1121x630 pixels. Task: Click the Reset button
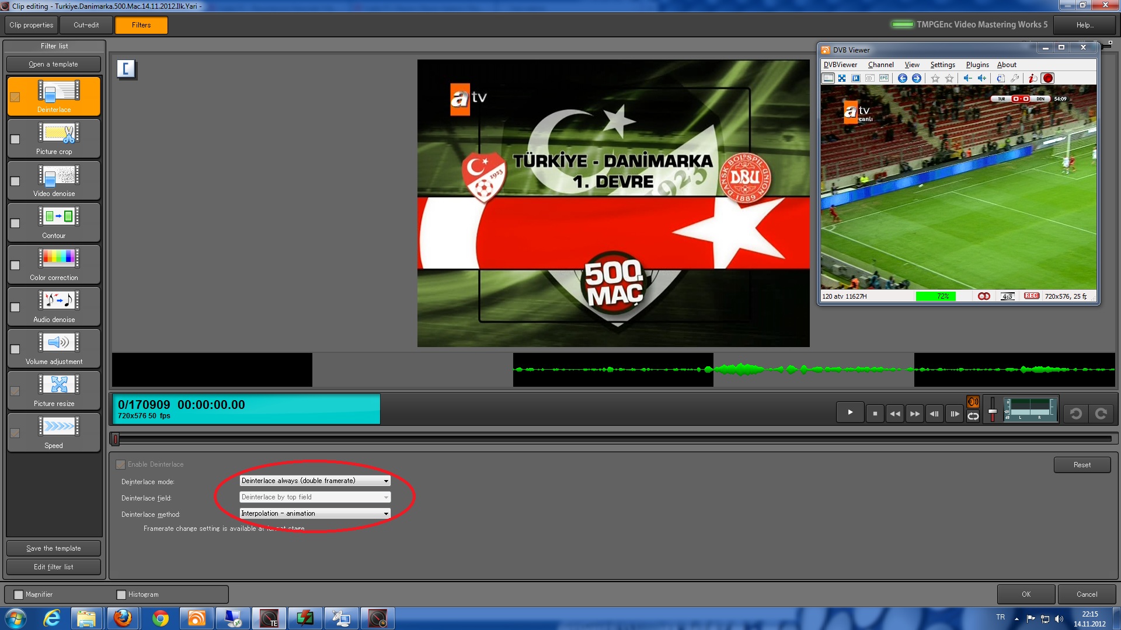(x=1082, y=465)
